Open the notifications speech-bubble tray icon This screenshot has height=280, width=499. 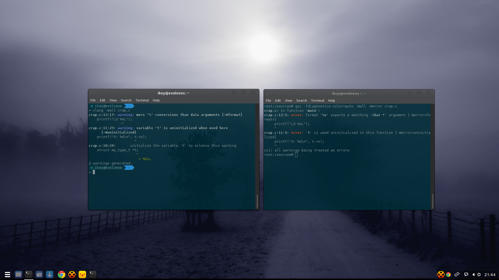(x=466, y=274)
